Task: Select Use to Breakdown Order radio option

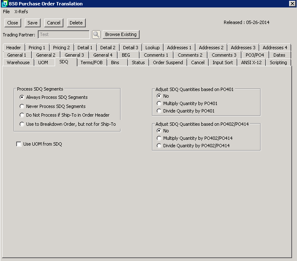Action: click(x=22, y=124)
